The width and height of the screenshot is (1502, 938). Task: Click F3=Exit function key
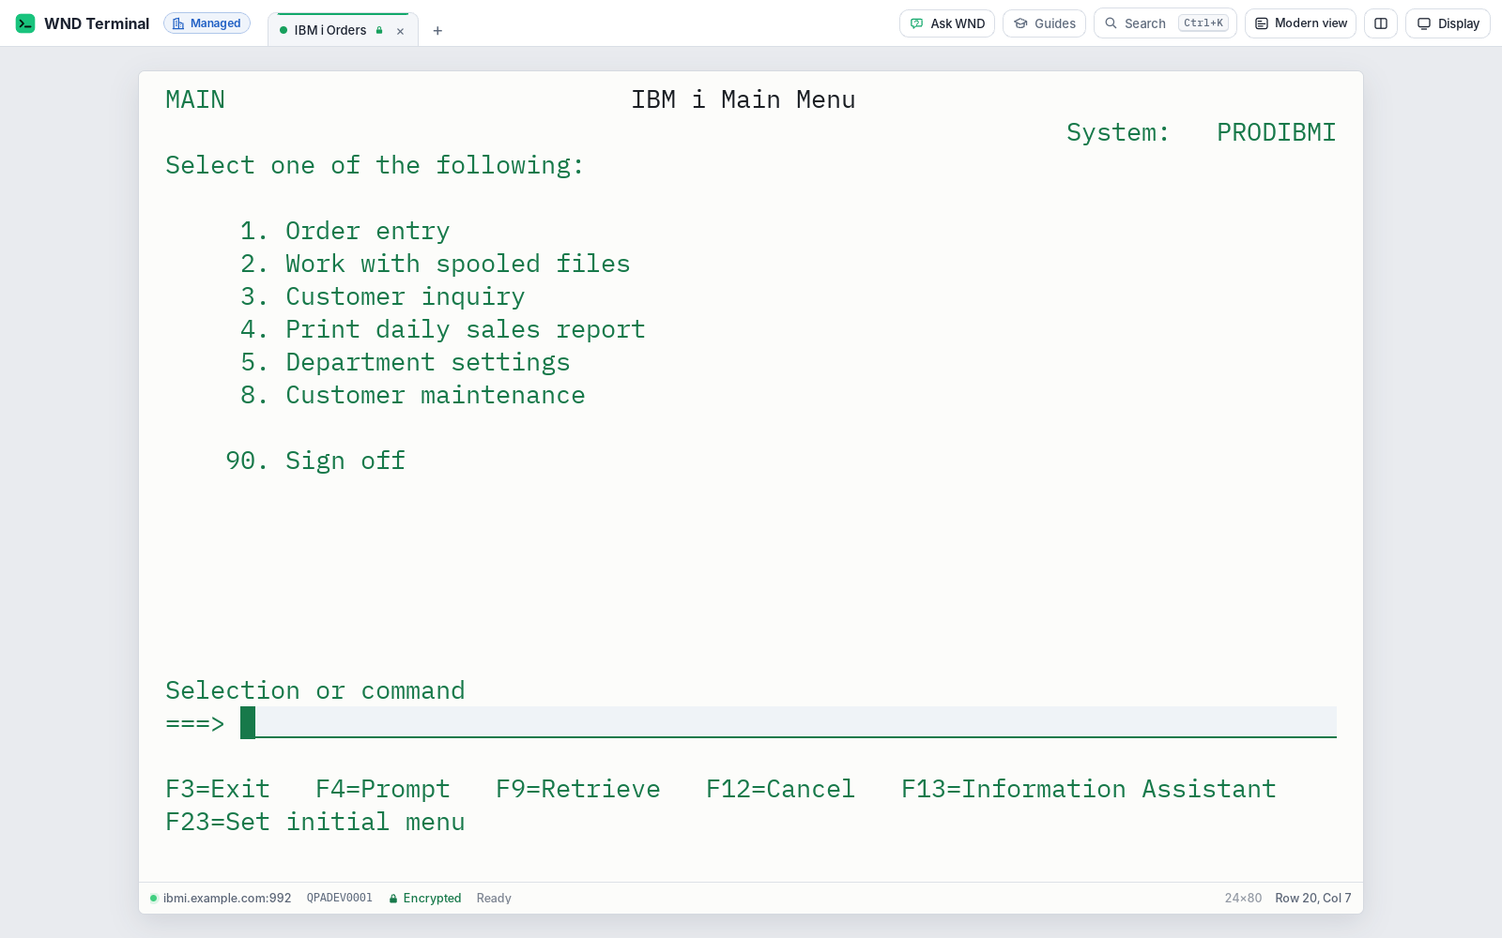click(x=218, y=789)
